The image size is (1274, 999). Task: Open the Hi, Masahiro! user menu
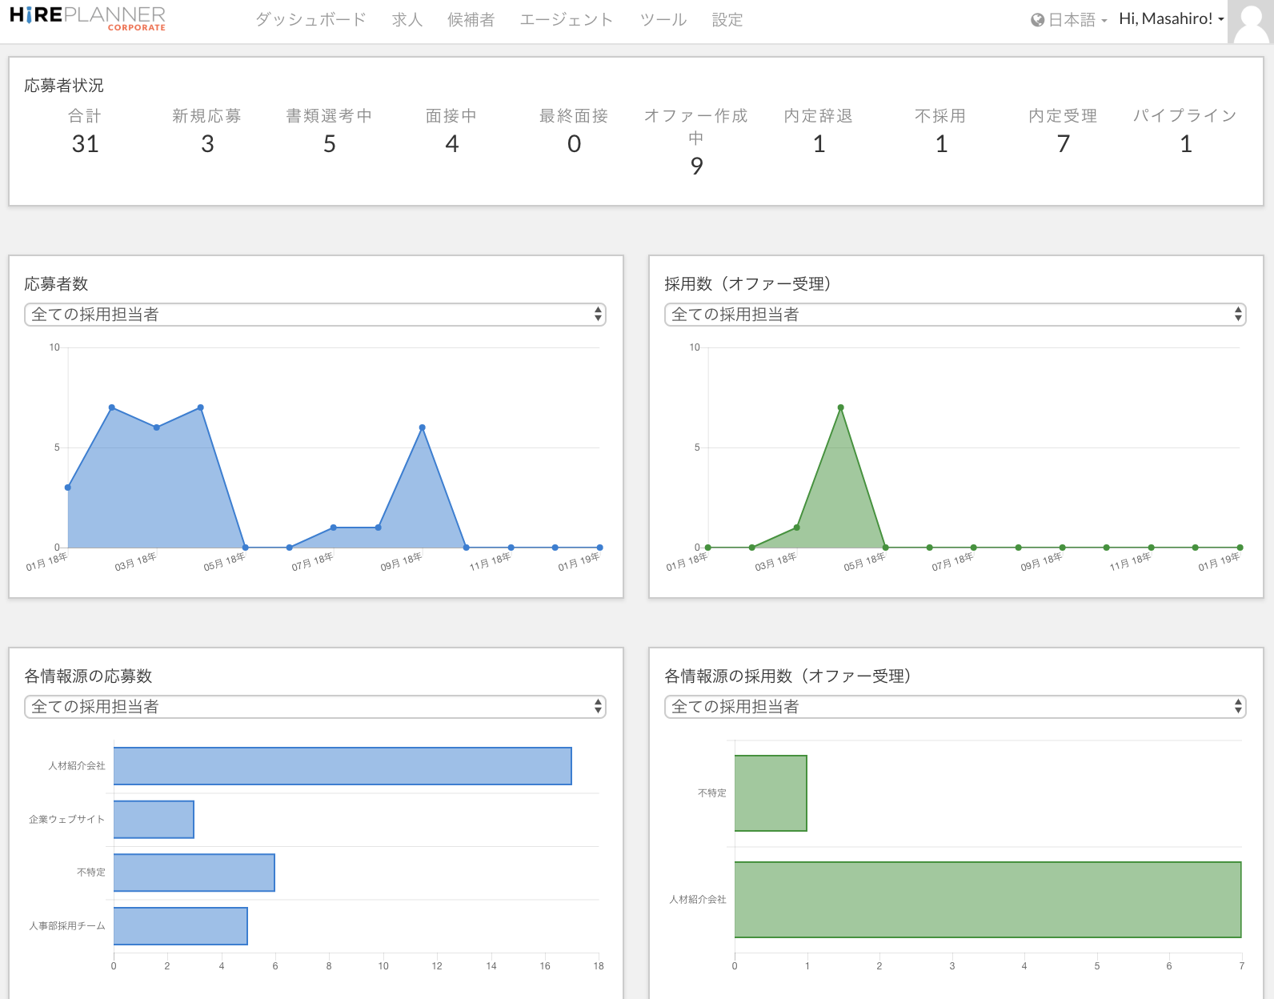click(x=1171, y=19)
